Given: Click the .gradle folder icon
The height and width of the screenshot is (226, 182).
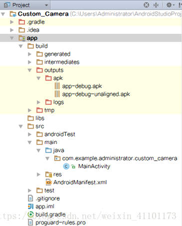Looking at the screenshot, I should pos(22,22).
